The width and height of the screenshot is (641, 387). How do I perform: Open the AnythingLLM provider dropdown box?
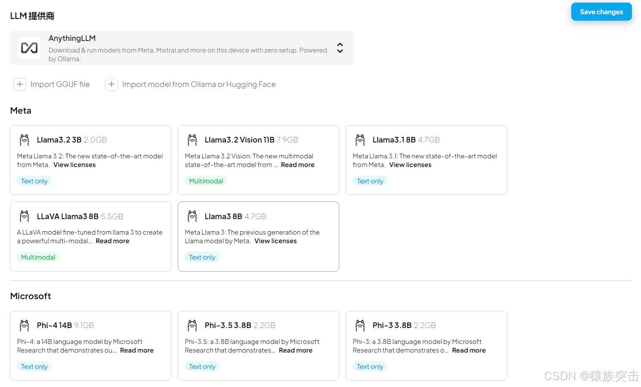(182, 48)
